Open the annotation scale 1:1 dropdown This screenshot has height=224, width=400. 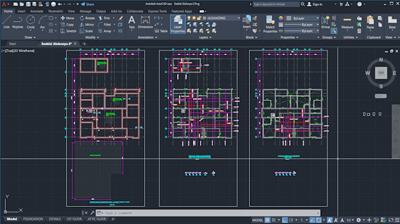click(350, 220)
